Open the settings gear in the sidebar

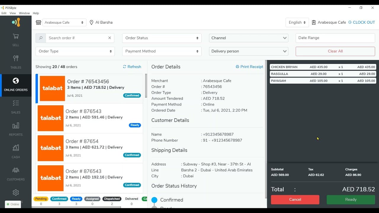point(16,193)
